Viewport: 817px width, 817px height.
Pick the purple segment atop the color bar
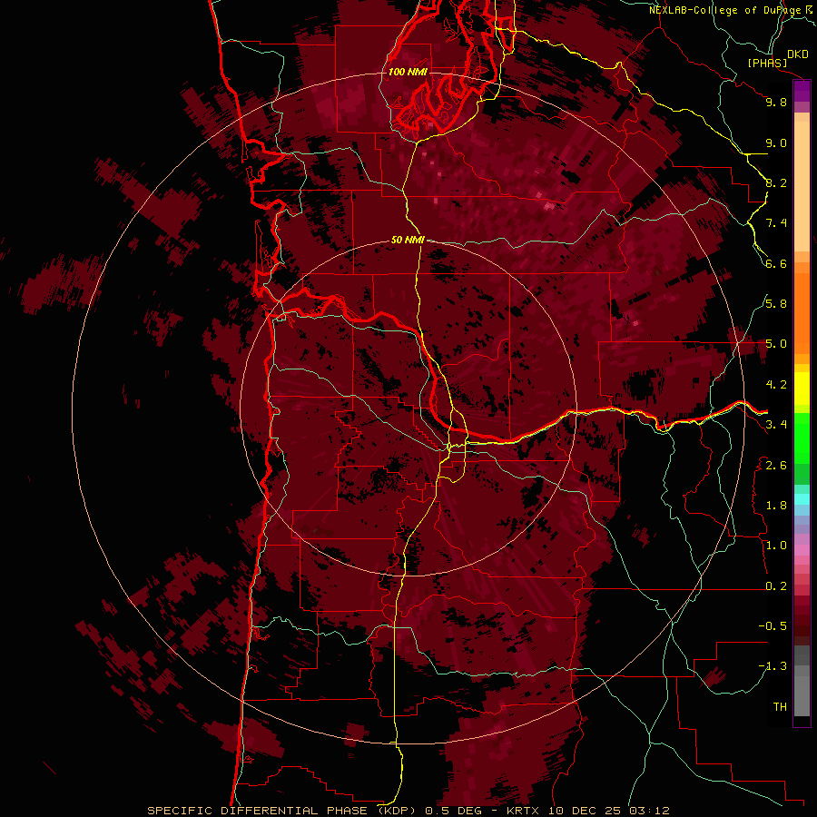[802, 91]
